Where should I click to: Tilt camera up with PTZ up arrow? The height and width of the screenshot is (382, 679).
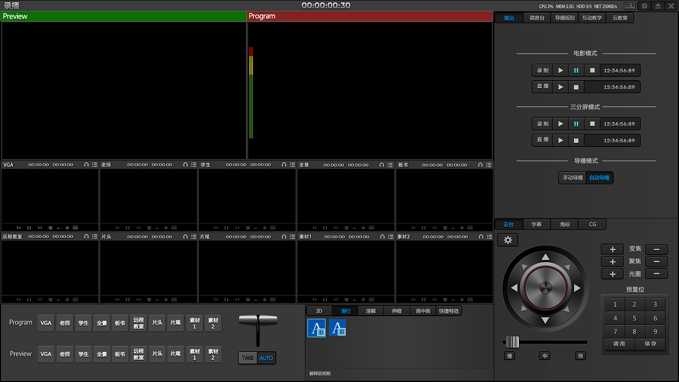[545, 257]
